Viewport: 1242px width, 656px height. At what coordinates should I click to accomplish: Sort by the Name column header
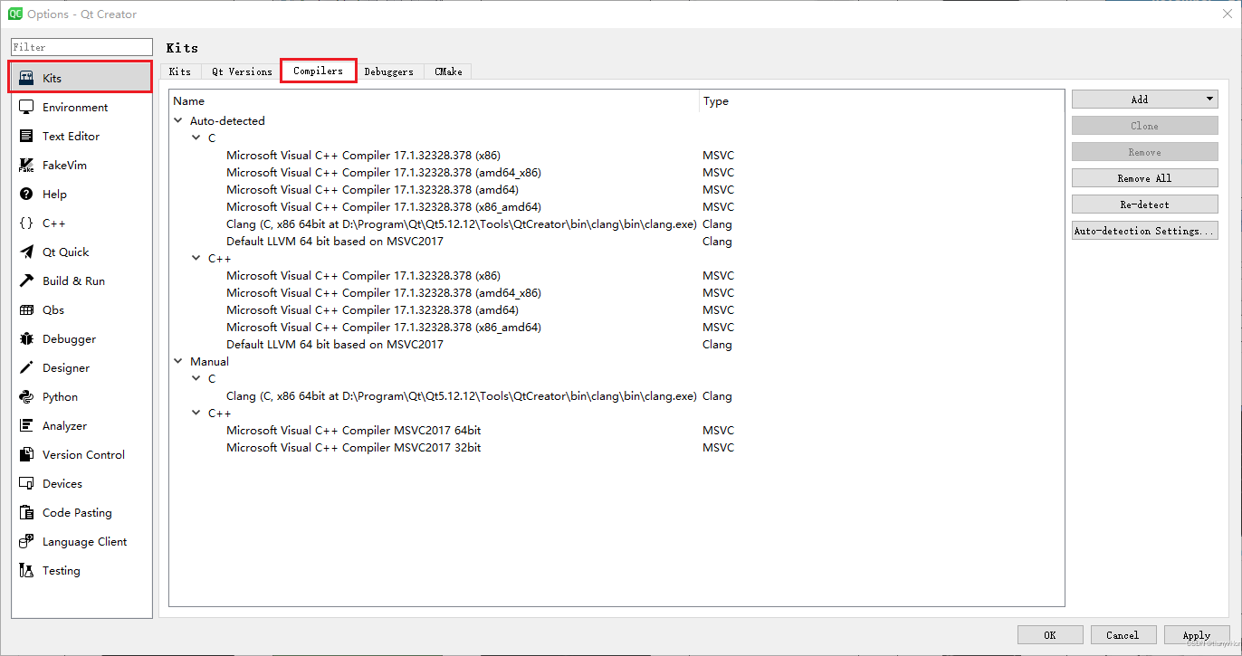click(435, 101)
